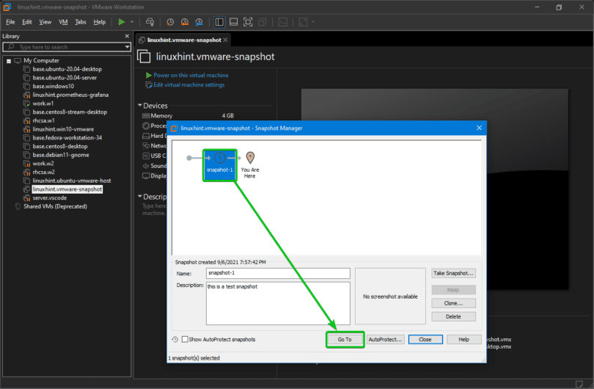The image size is (594, 389).
Task: Click the snapshot Name input field
Action: pyautogui.click(x=278, y=273)
